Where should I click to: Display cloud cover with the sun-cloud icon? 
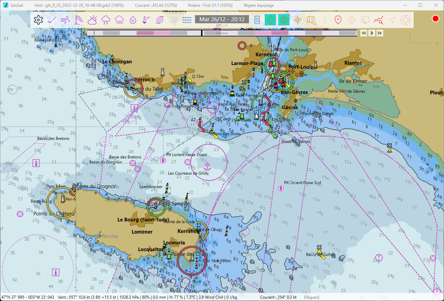92,20
